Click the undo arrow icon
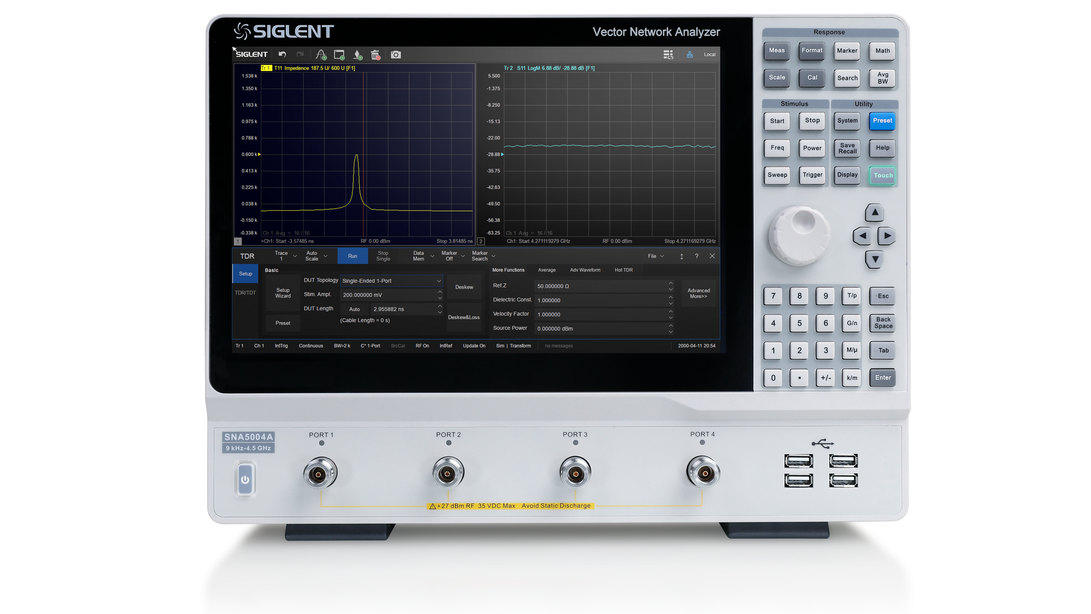Viewport: 1091px width, 614px height. (x=282, y=55)
